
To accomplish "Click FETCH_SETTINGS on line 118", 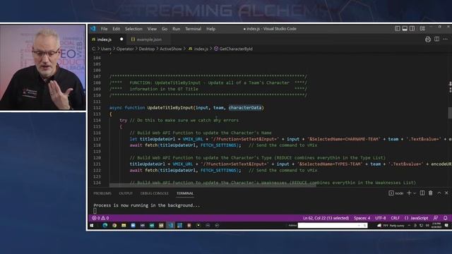I will coord(218,145).
